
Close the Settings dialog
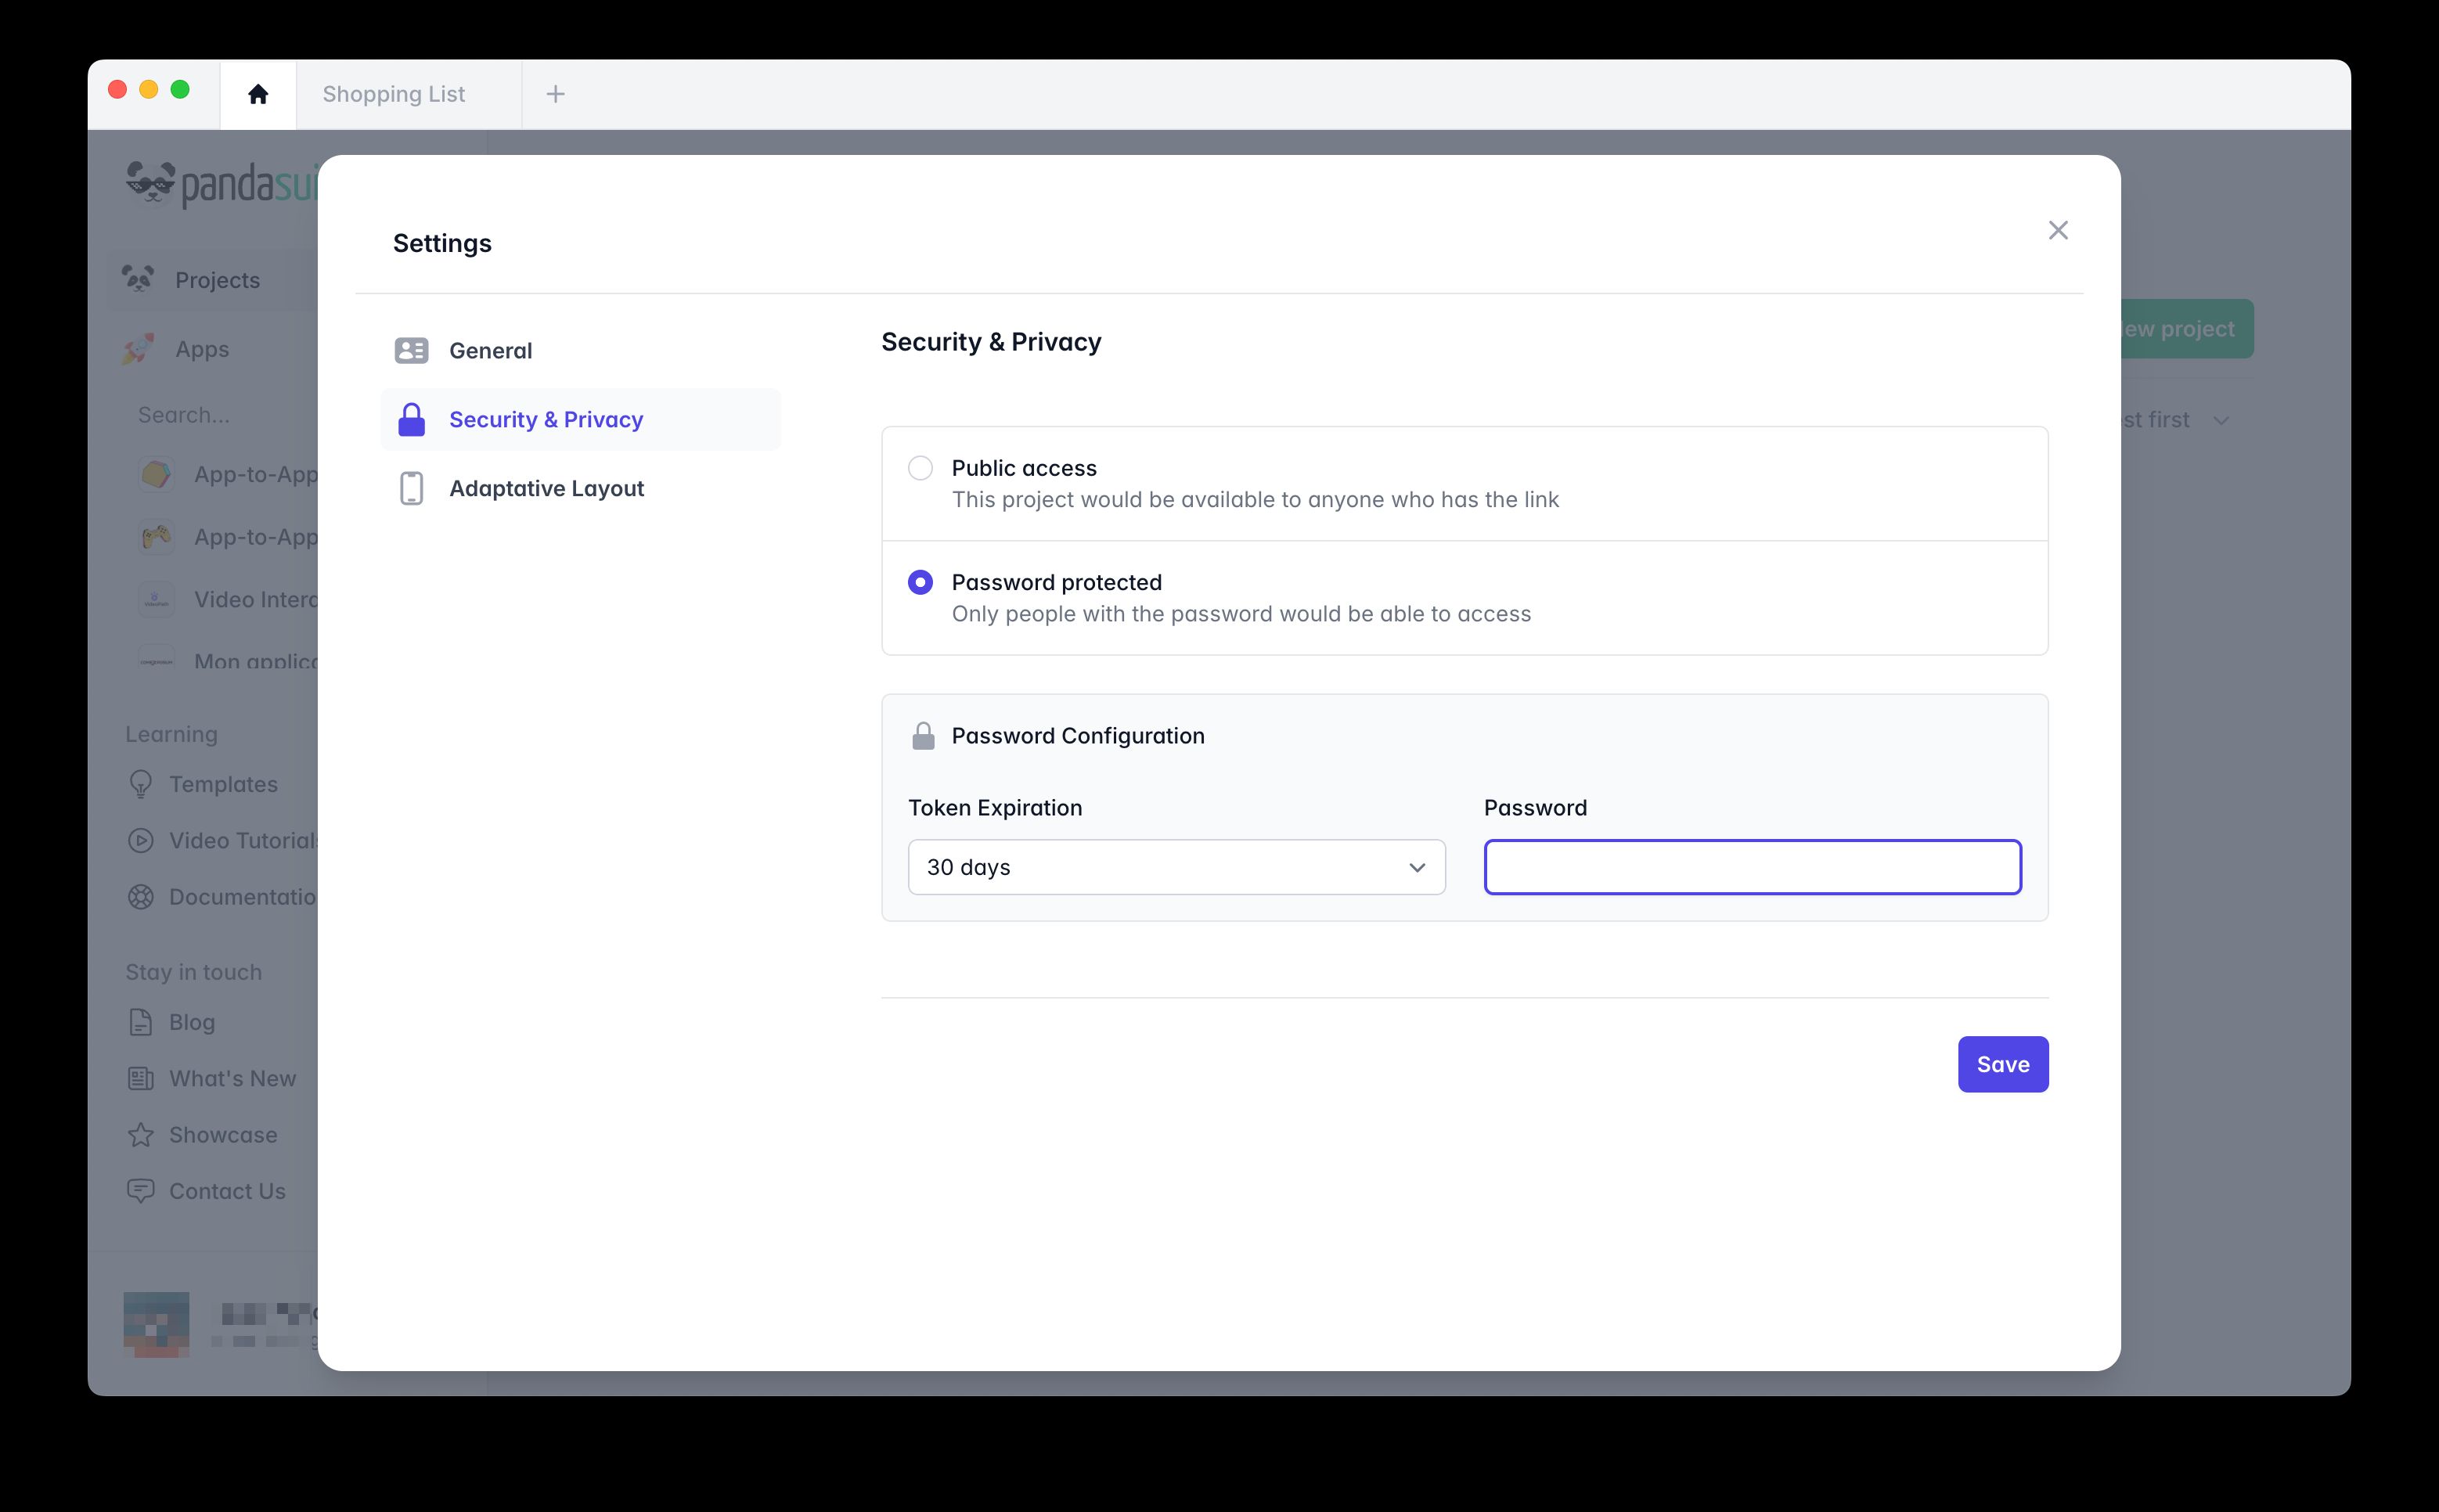coord(2059,230)
